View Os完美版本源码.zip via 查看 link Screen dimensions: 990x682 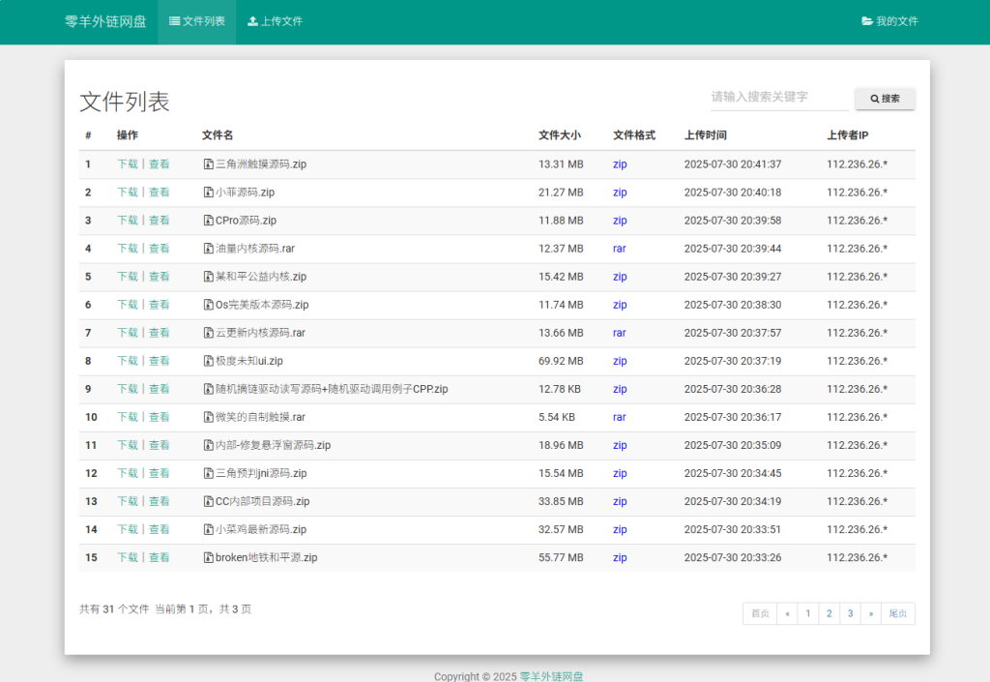click(x=160, y=305)
